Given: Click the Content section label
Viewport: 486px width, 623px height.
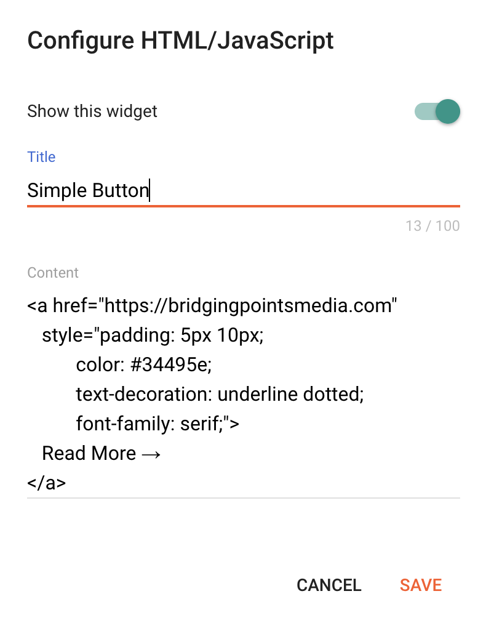Looking at the screenshot, I should [53, 273].
